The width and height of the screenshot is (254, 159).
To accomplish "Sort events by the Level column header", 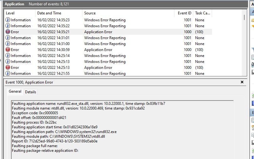I will pos(19,13).
